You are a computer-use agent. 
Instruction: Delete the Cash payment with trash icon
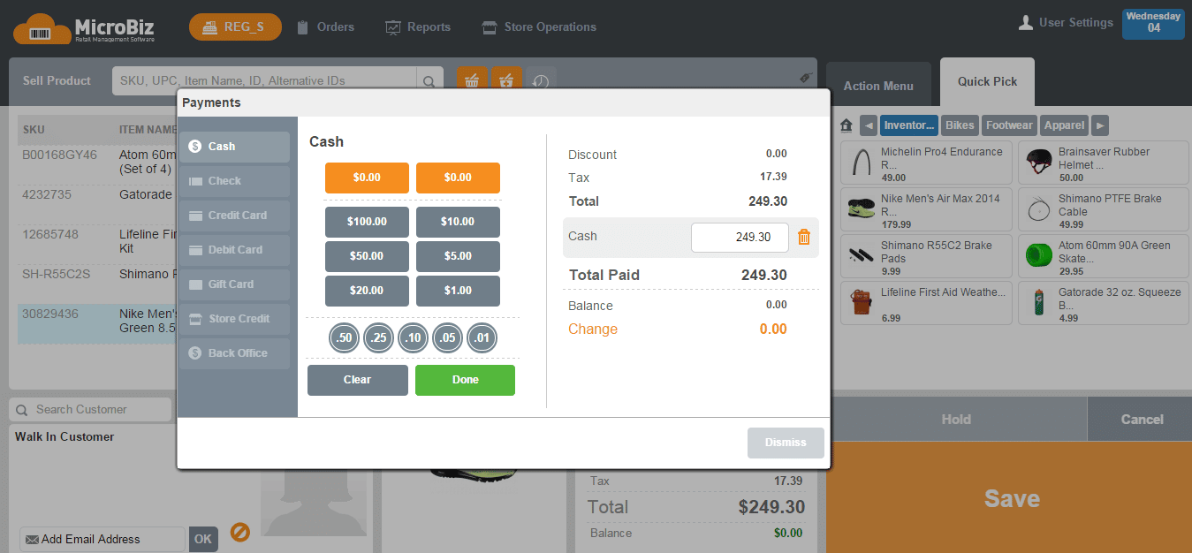coord(804,237)
